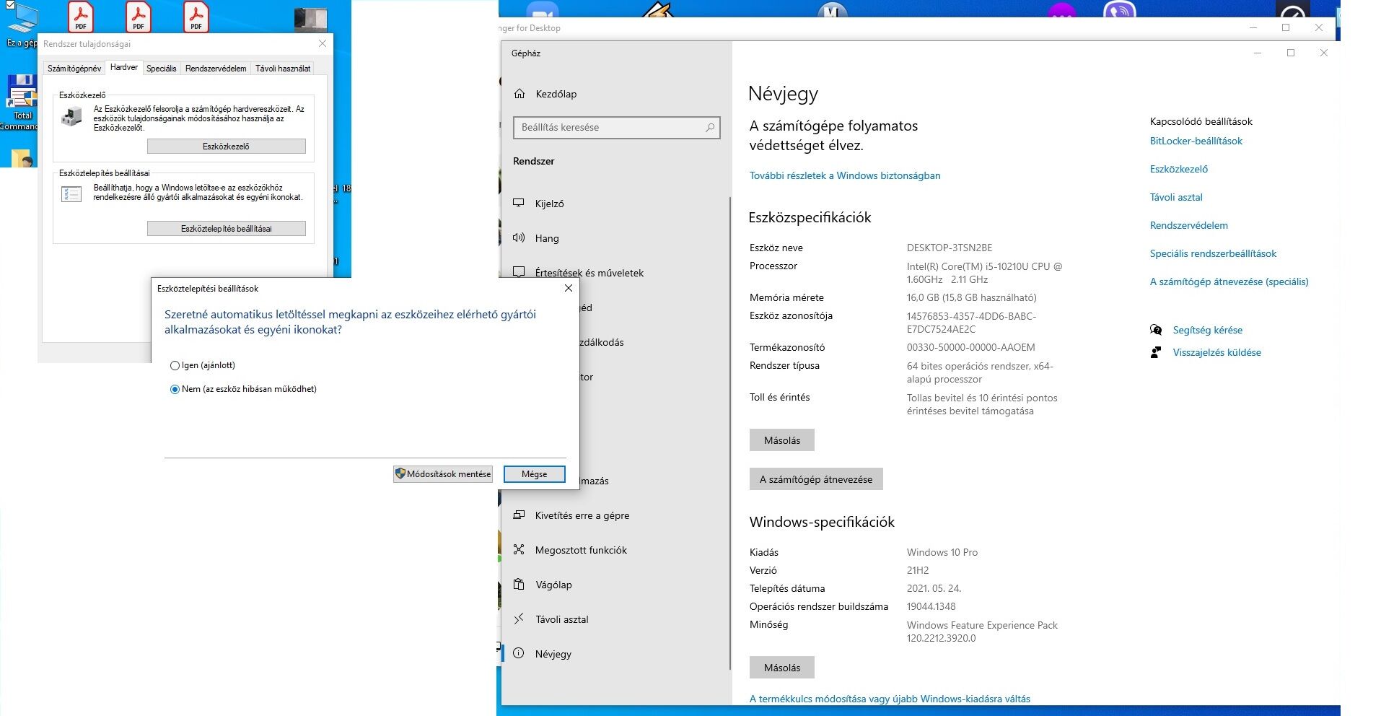Select Nem (az eszköz hibásan működhet) option
Viewport: 1381px width, 716px height.
(x=175, y=389)
